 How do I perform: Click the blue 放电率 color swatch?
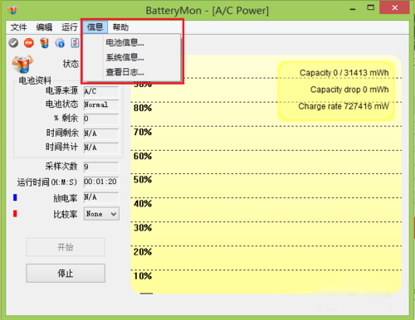(x=15, y=197)
